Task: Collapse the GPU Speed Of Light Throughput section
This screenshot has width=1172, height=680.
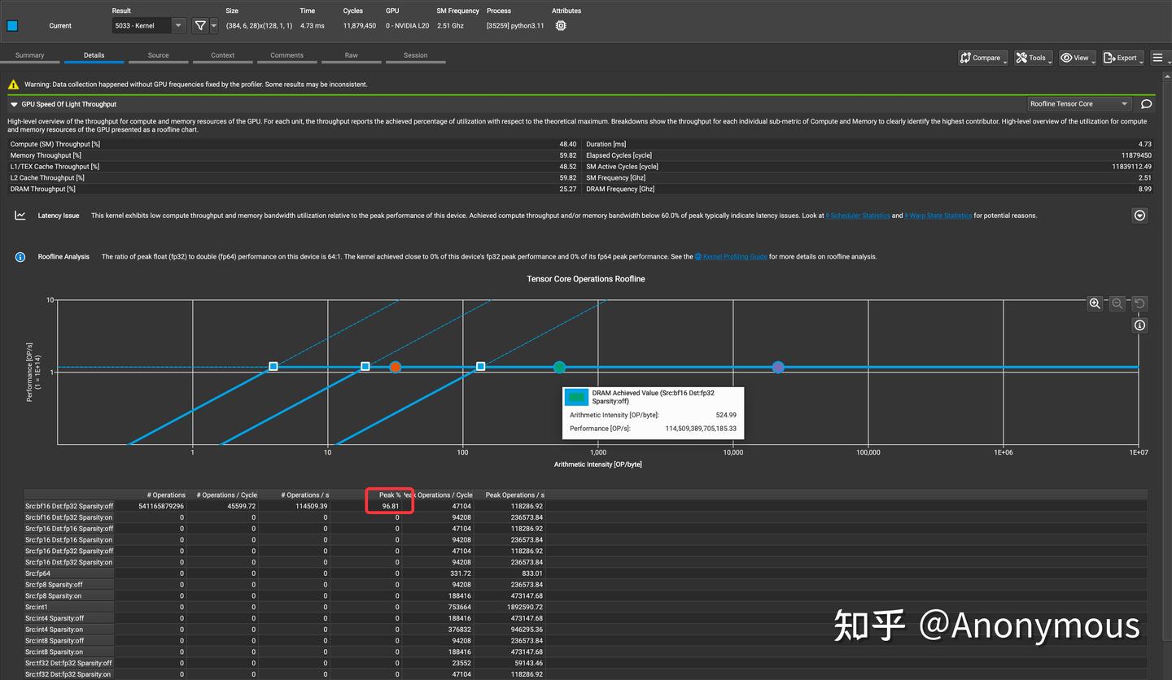Action: pyautogui.click(x=13, y=103)
